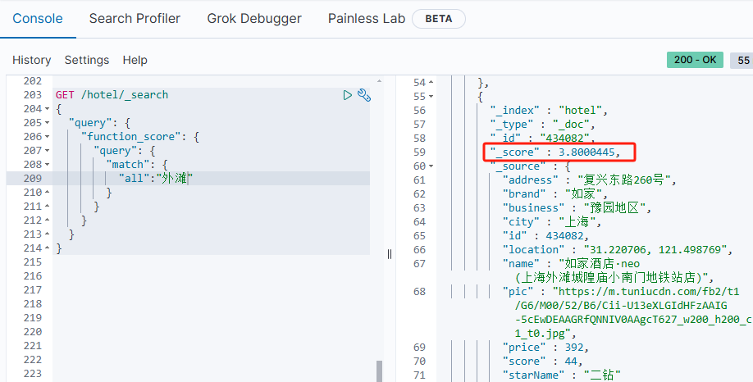Click the BETA badge
The image size is (753, 382).
439,19
